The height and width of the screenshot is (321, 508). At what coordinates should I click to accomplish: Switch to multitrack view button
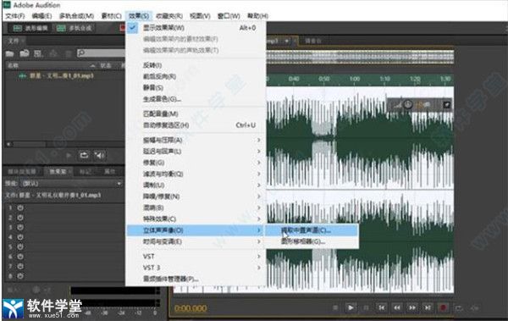coord(75,28)
